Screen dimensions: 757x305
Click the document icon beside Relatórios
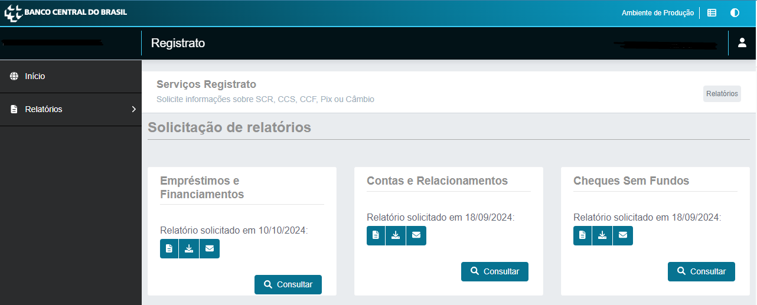[14, 109]
